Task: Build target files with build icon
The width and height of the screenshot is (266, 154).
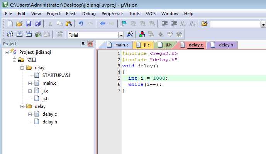Action: click(x=19, y=34)
